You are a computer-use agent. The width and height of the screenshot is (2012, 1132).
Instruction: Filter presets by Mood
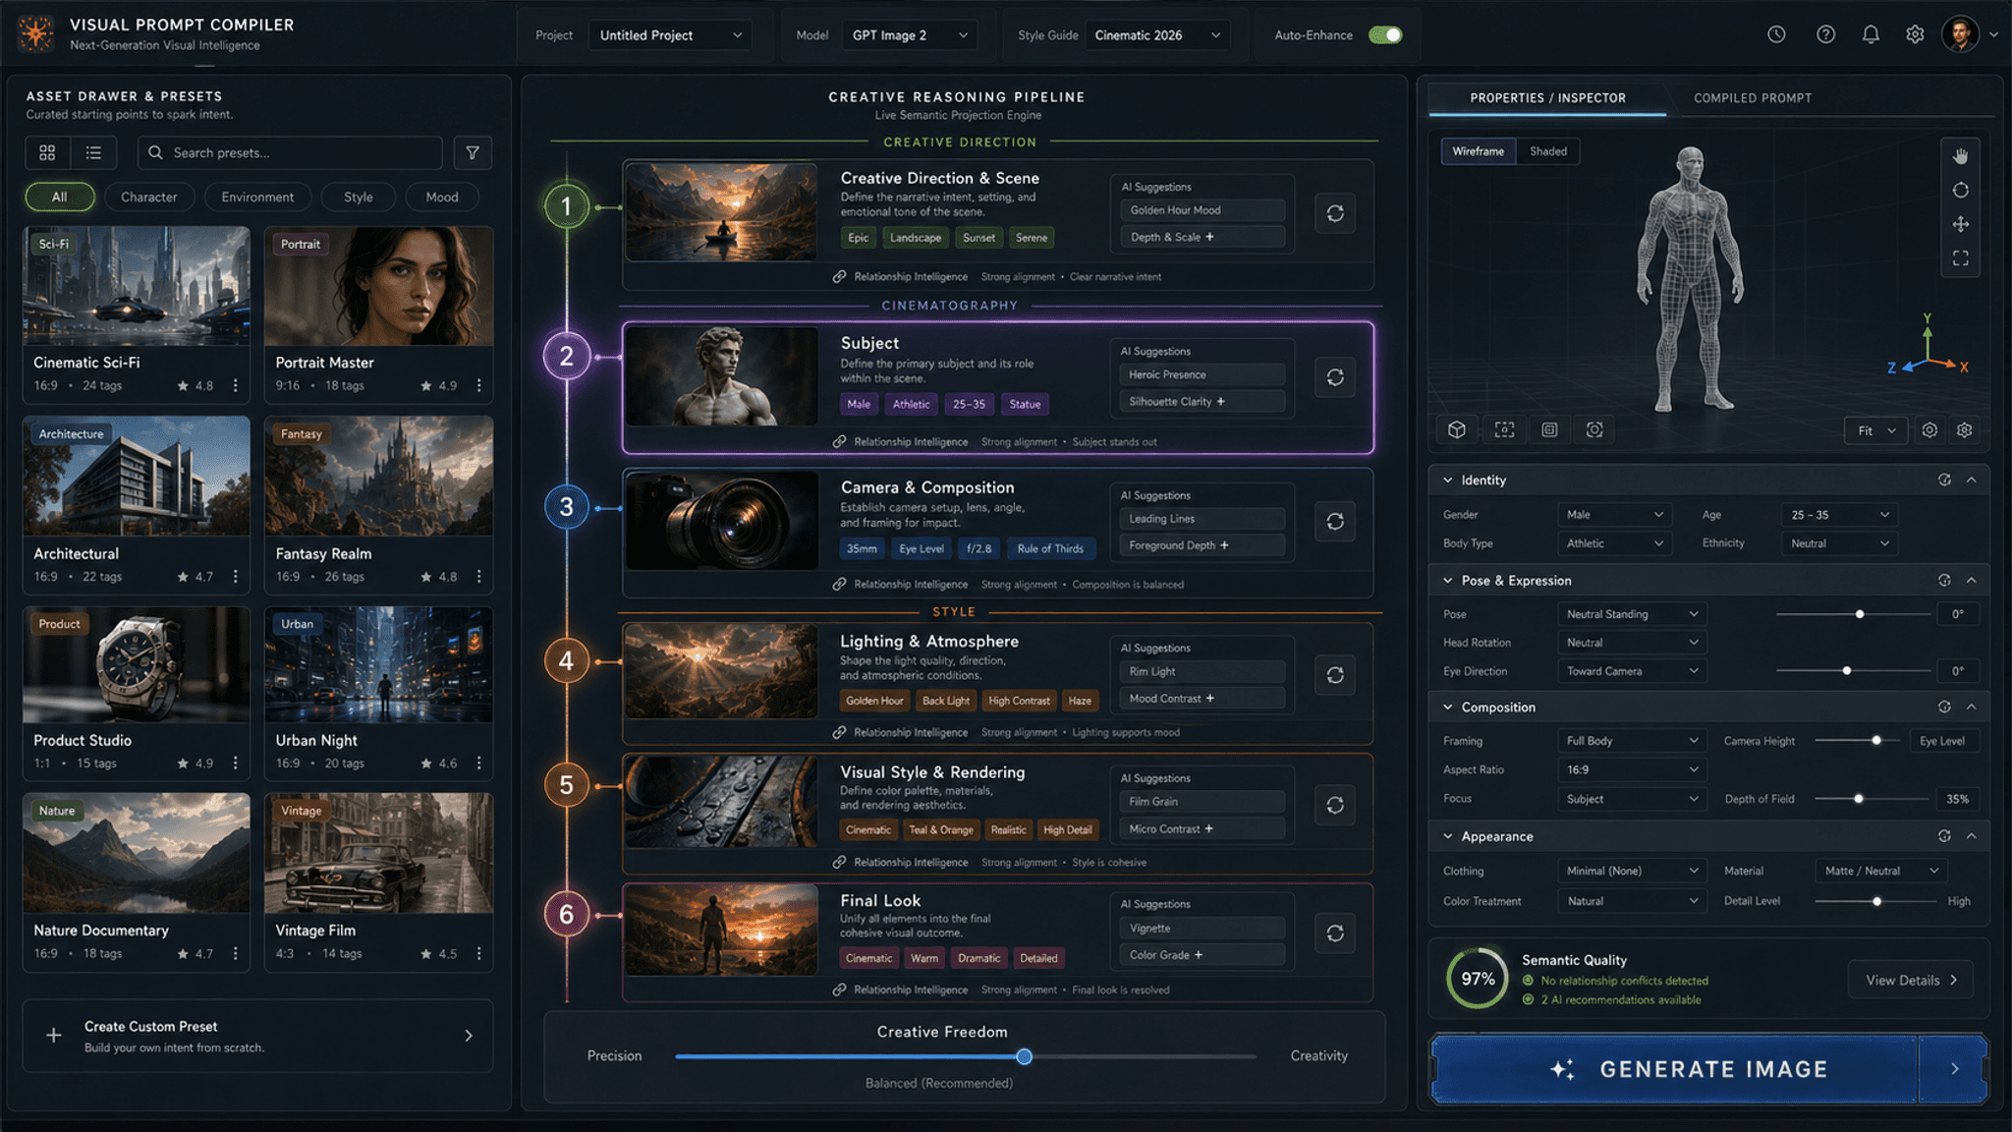[x=442, y=197]
